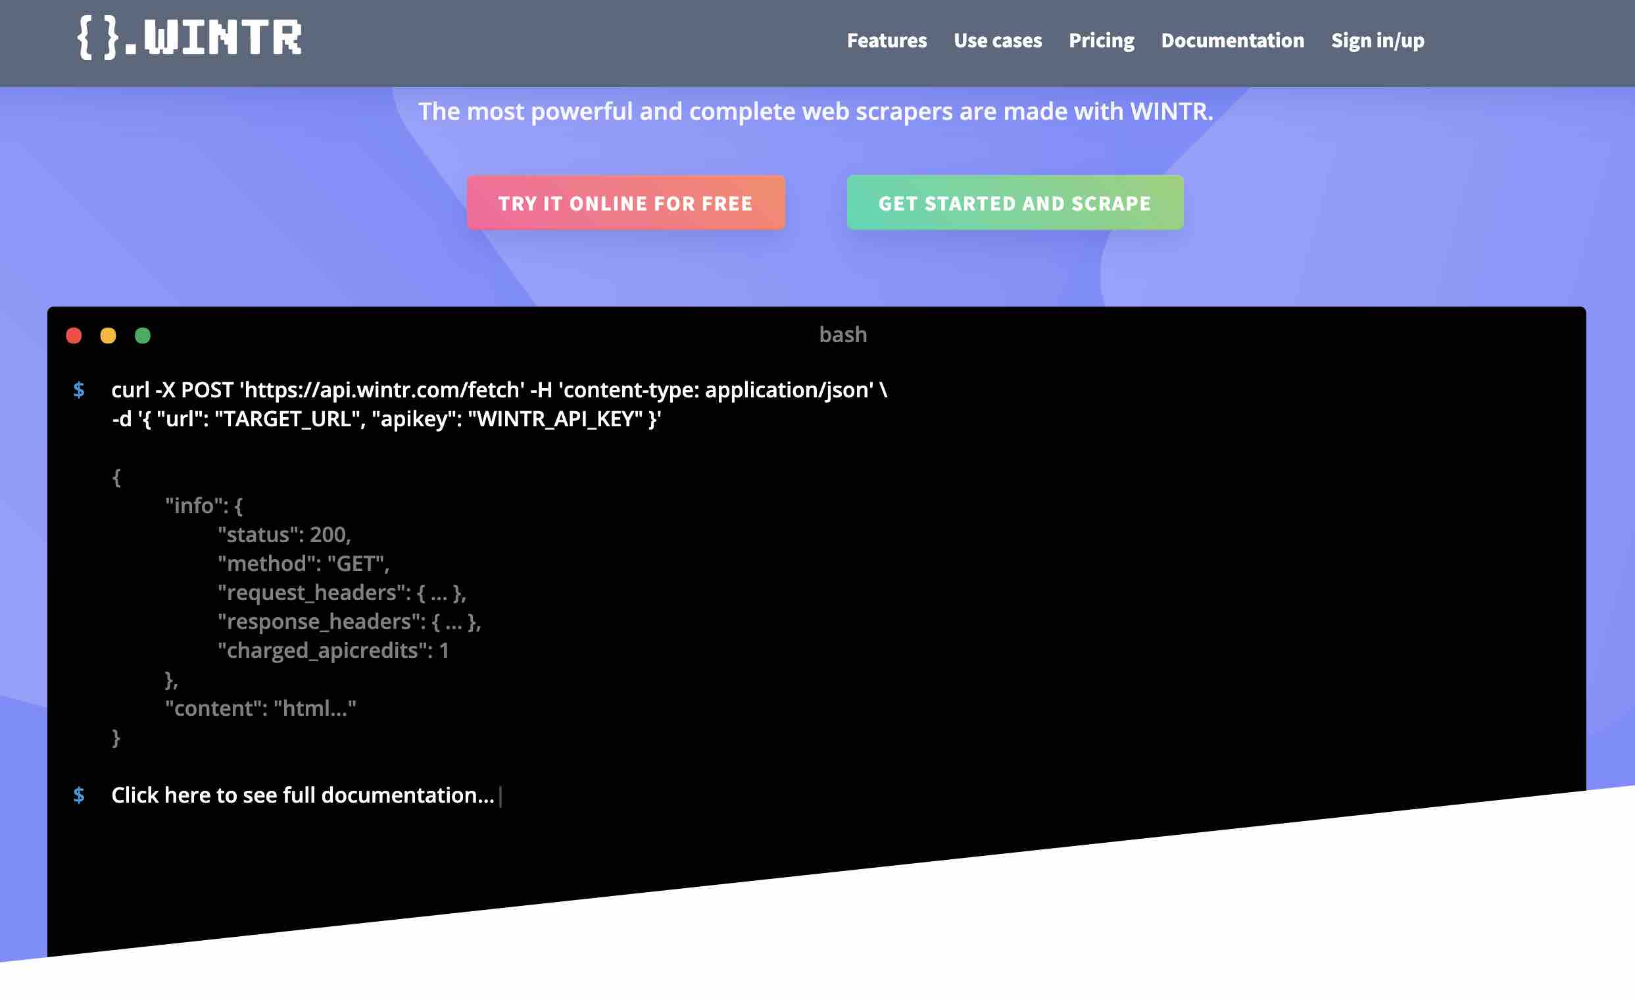1635x1000 pixels.
Task: Click the green terminal window dot
Action: click(x=143, y=335)
